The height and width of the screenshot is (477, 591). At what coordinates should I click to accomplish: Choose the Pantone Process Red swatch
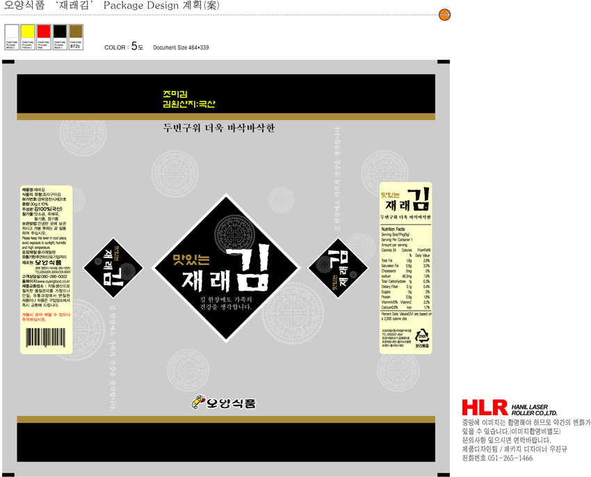(44, 31)
